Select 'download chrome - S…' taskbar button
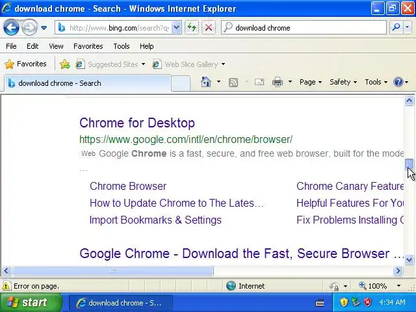Screen dimensions: 416x312 [x=121, y=303]
